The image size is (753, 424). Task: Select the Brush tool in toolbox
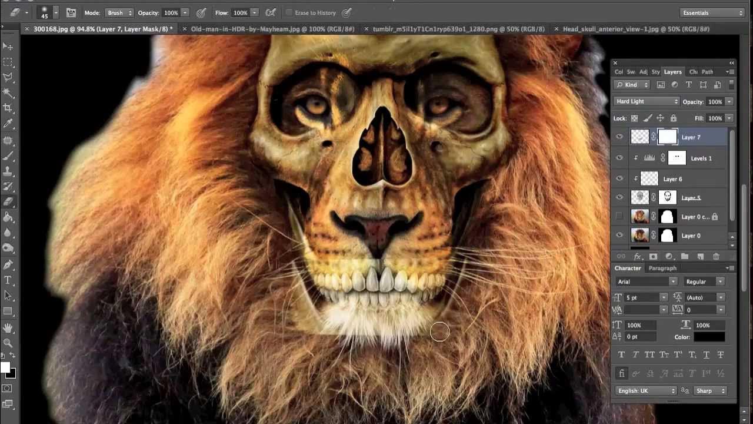pos(8,156)
